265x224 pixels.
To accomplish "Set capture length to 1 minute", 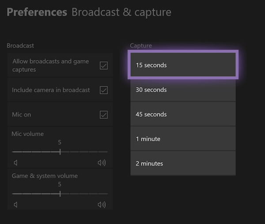I will (x=183, y=139).
